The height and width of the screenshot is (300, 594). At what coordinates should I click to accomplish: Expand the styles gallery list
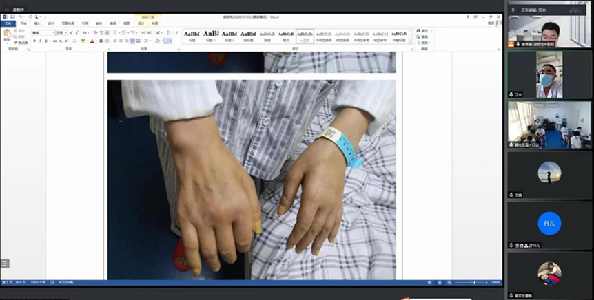point(411,41)
